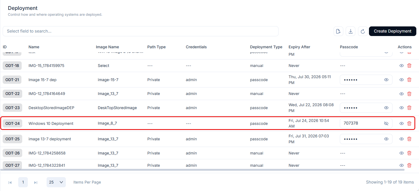This screenshot has width=419, height=191.
Task: Hide the 707378 passcode for ODT-24
Action: pyautogui.click(x=386, y=124)
